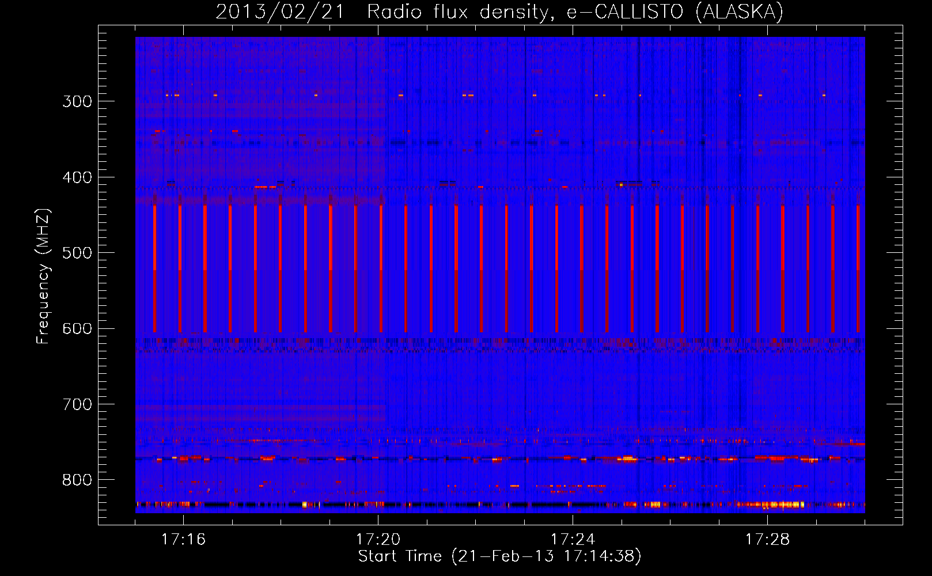Click the 17:20 time tick label
932x576 pixels.
[378, 540]
